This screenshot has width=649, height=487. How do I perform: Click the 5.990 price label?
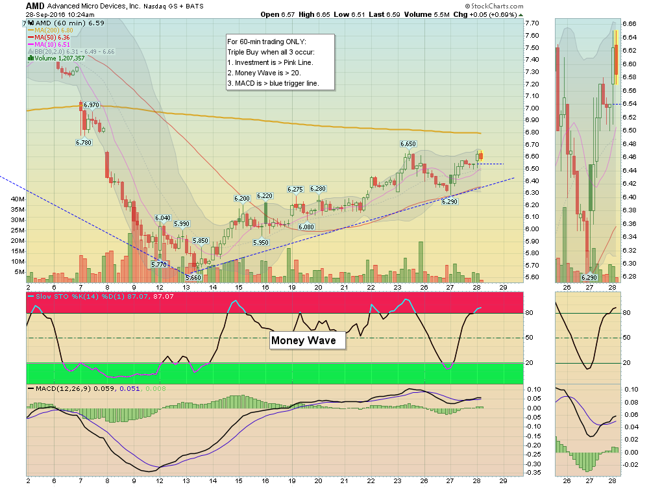pyautogui.click(x=182, y=223)
